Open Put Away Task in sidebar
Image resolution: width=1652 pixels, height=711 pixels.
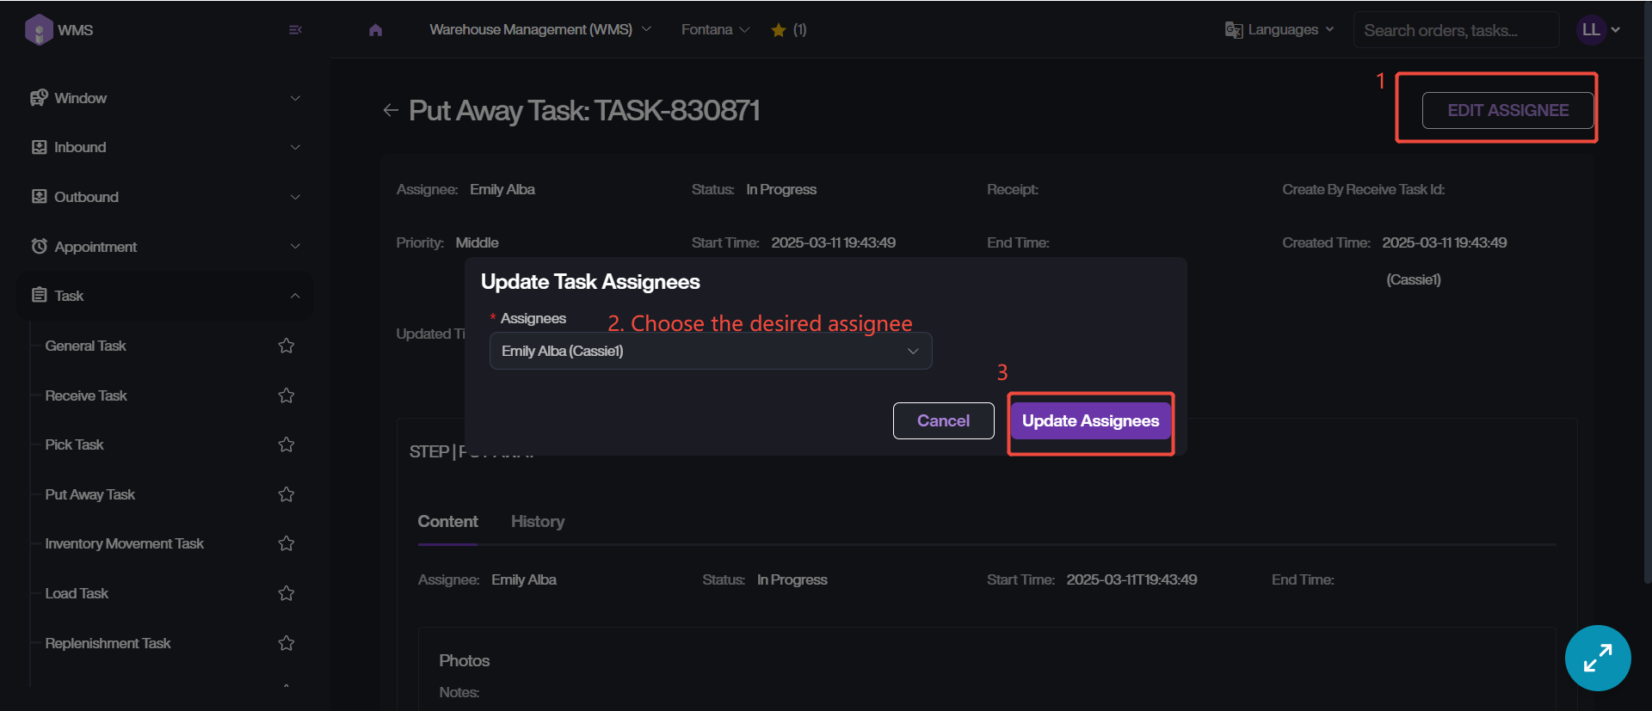pyautogui.click(x=90, y=494)
